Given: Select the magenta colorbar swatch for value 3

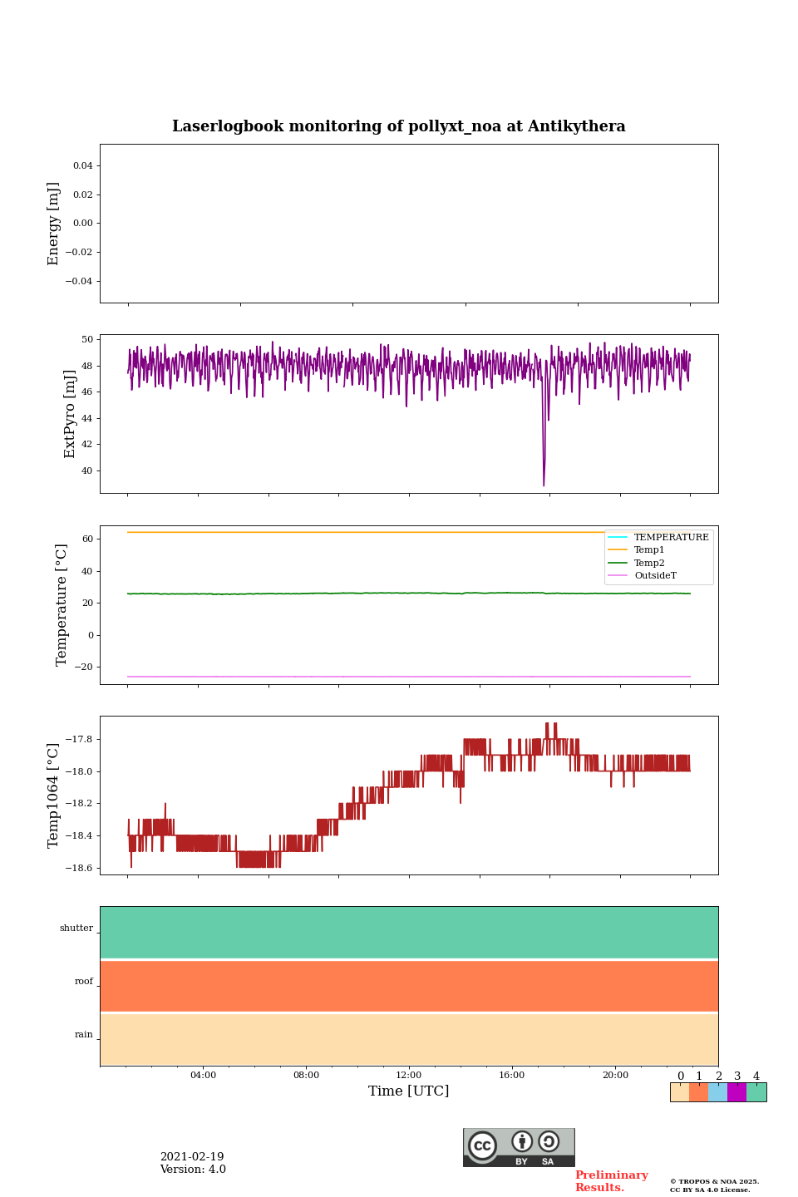Looking at the screenshot, I should click(736, 1092).
